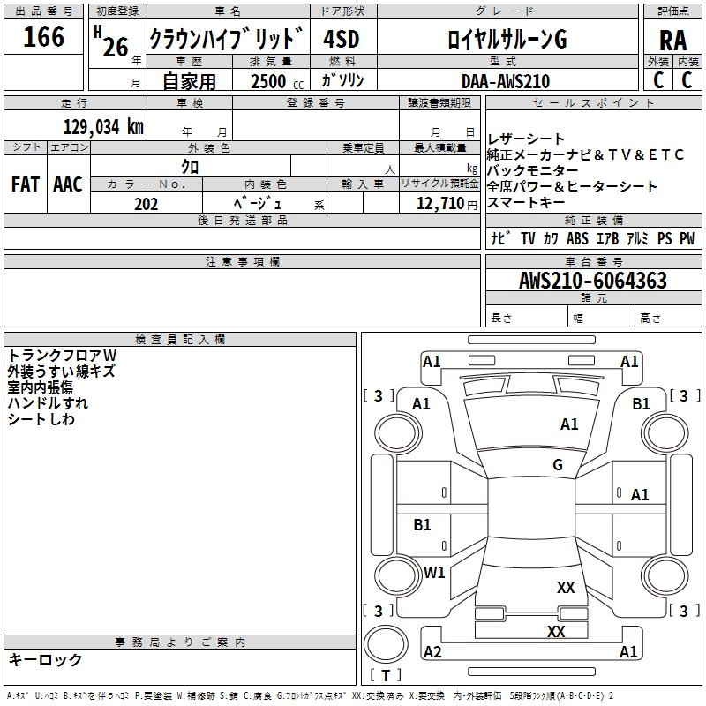Select the W1 repair mark on the diagram

point(434,573)
